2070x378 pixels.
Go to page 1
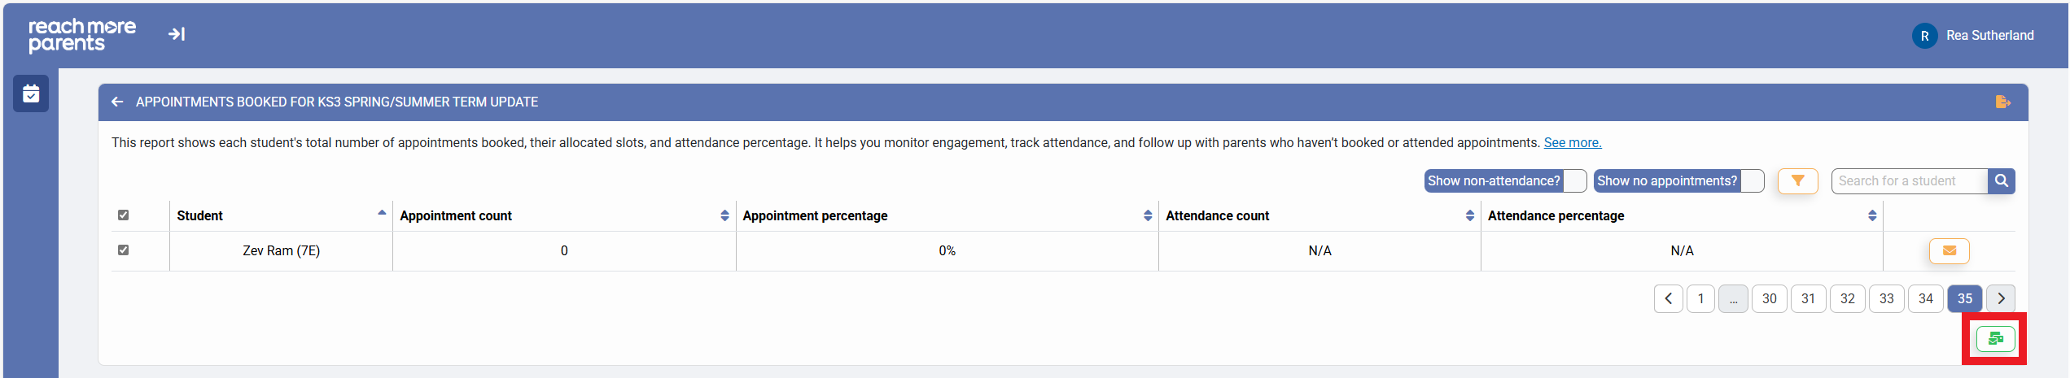1700,299
